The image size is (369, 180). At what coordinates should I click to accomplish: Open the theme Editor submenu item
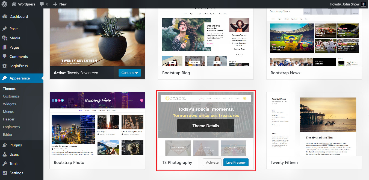pyautogui.click(x=8, y=134)
